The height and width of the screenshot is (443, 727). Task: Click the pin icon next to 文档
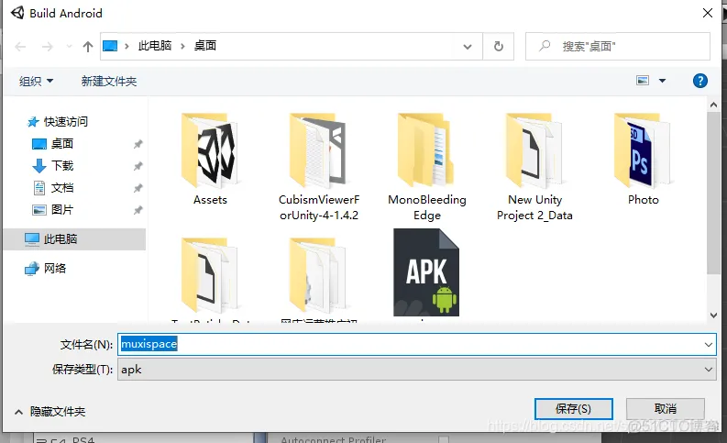point(138,188)
